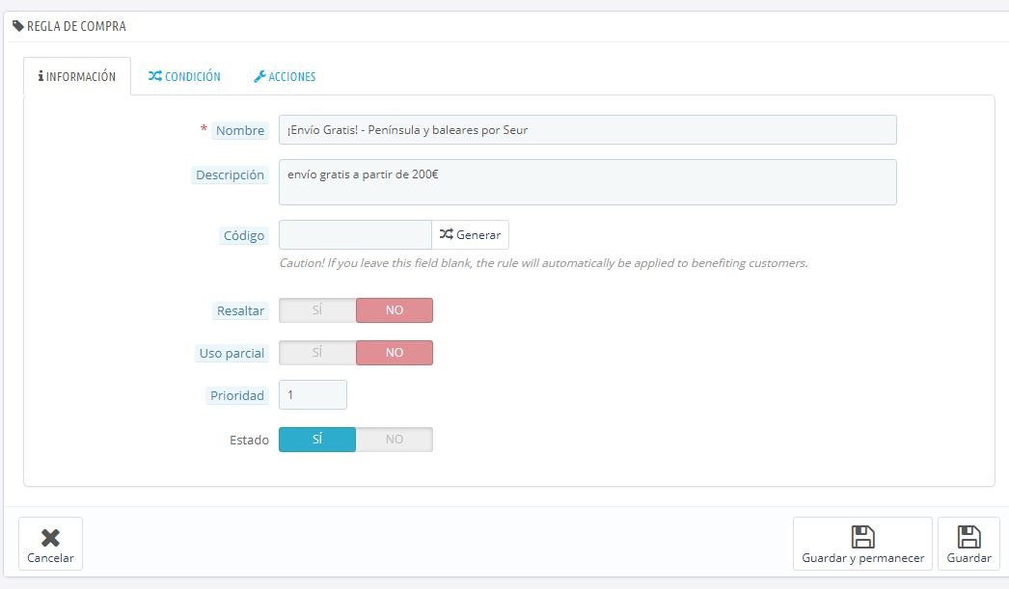Click into the Descripción text area
Image resolution: width=1009 pixels, height=589 pixels.
pos(587,182)
